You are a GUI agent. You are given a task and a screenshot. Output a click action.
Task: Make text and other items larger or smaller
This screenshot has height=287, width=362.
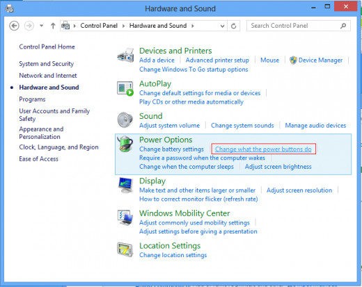coord(197,190)
